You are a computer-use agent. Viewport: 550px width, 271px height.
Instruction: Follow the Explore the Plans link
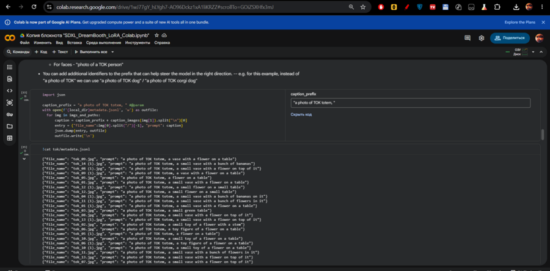[x=520, y=22]
